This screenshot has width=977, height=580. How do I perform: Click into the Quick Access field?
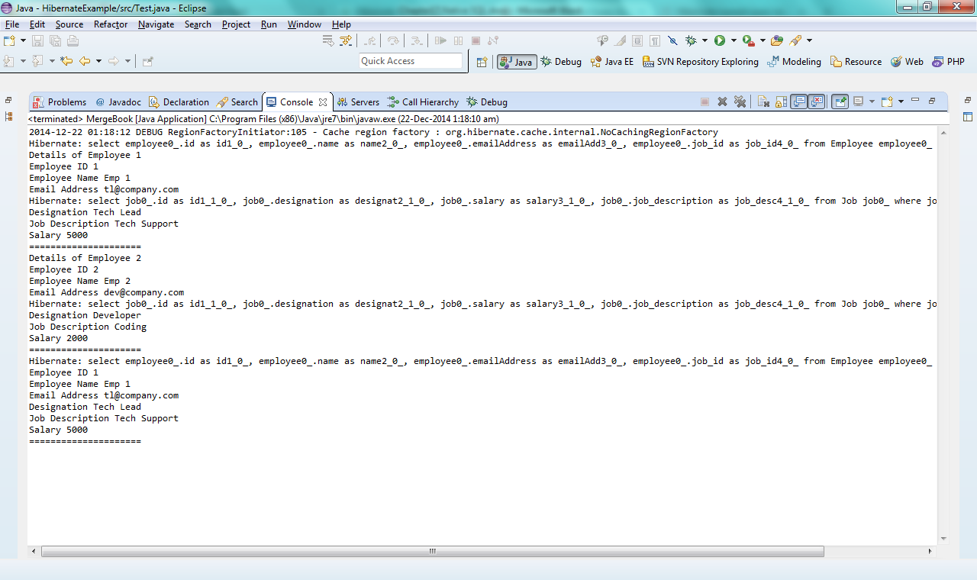411,61
